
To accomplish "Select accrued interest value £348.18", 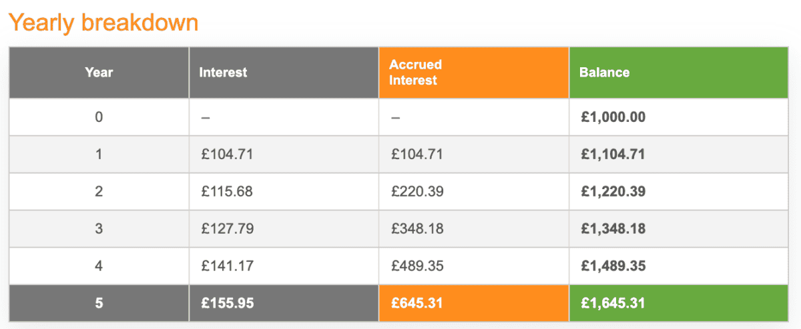I will pos(417,229).
